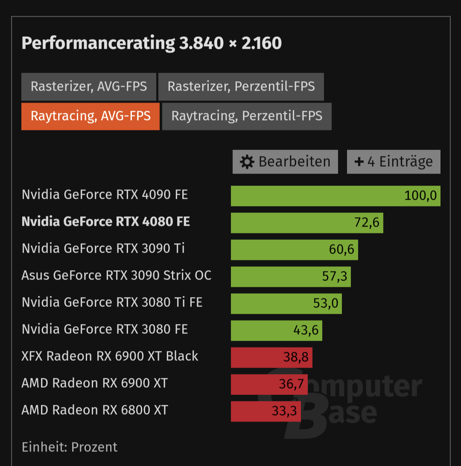461x466 pixels.
Task: Click the RX 6800 XT bar showing 33,3
Action: click(266, 411)
